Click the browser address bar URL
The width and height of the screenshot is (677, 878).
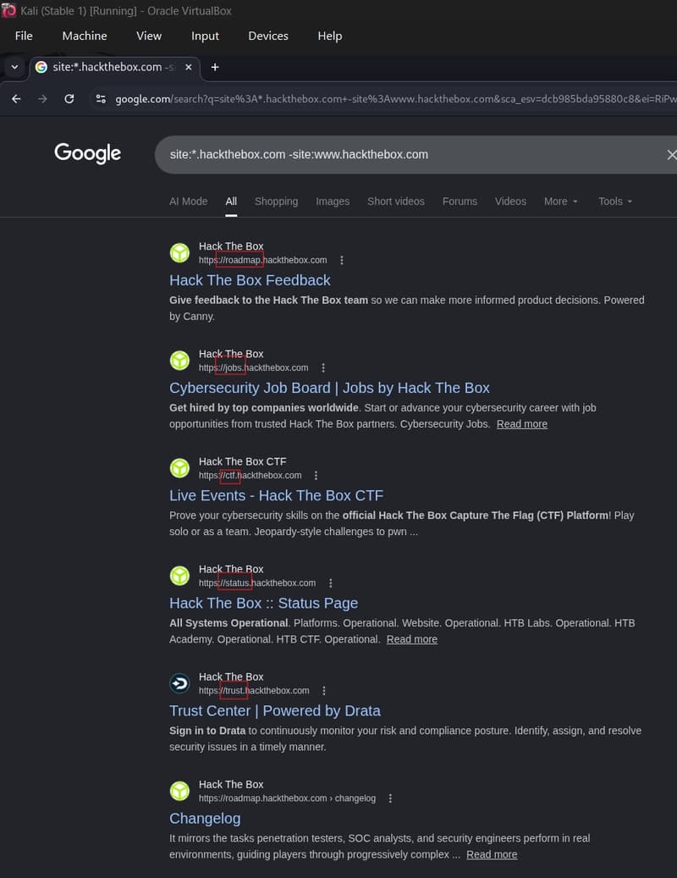[x=395, y=99]
